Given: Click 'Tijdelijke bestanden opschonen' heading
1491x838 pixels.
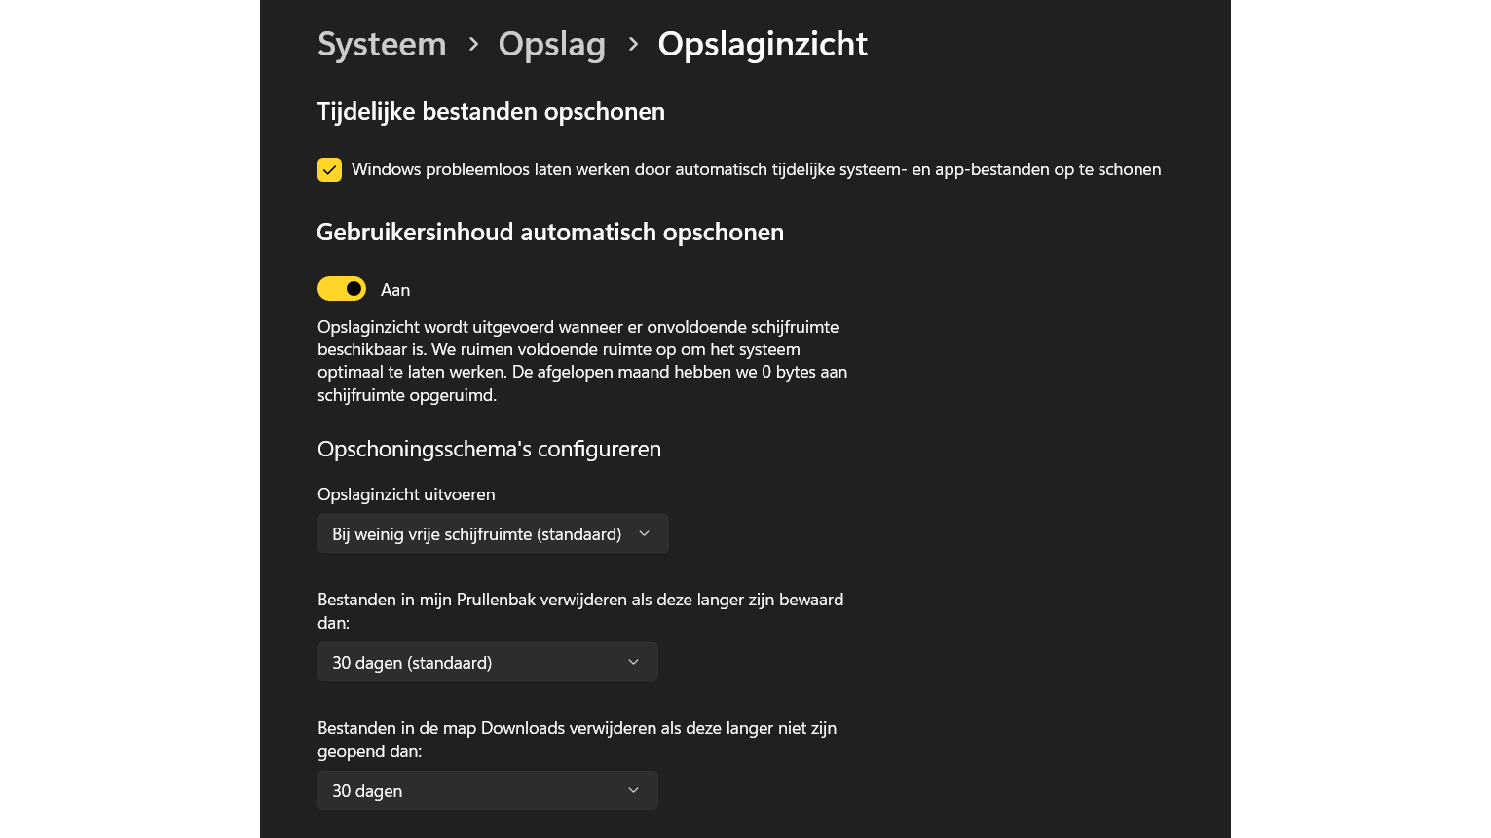Looking at the screenshot, I should click(x=491, y=112).
